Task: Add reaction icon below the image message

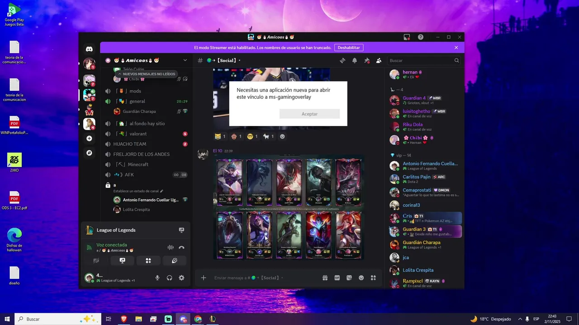Action: [x=283, y=136]
